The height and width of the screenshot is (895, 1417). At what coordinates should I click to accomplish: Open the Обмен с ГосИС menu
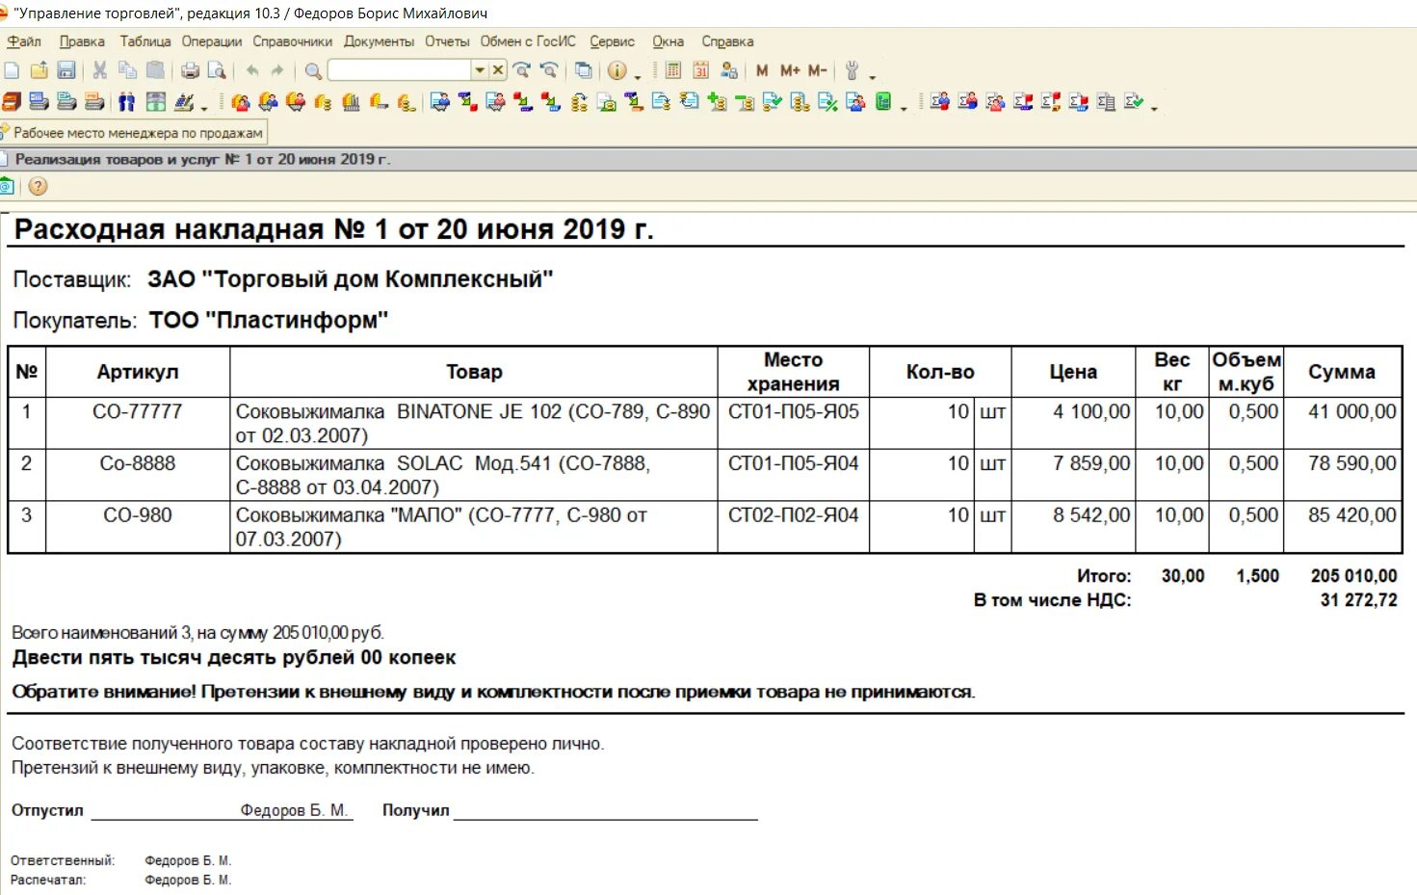pyautogui.click(x=528, y=41)
